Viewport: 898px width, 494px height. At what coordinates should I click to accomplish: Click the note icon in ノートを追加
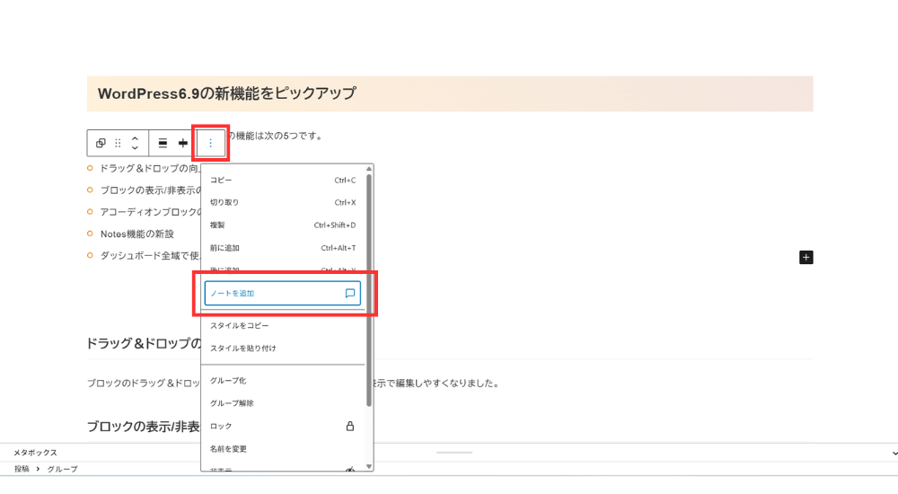point(350,294)
